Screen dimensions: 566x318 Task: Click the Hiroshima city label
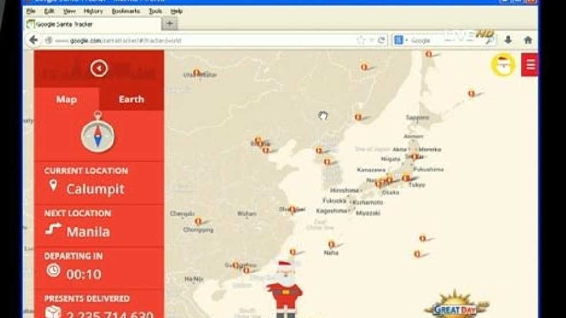pos(344,191)
